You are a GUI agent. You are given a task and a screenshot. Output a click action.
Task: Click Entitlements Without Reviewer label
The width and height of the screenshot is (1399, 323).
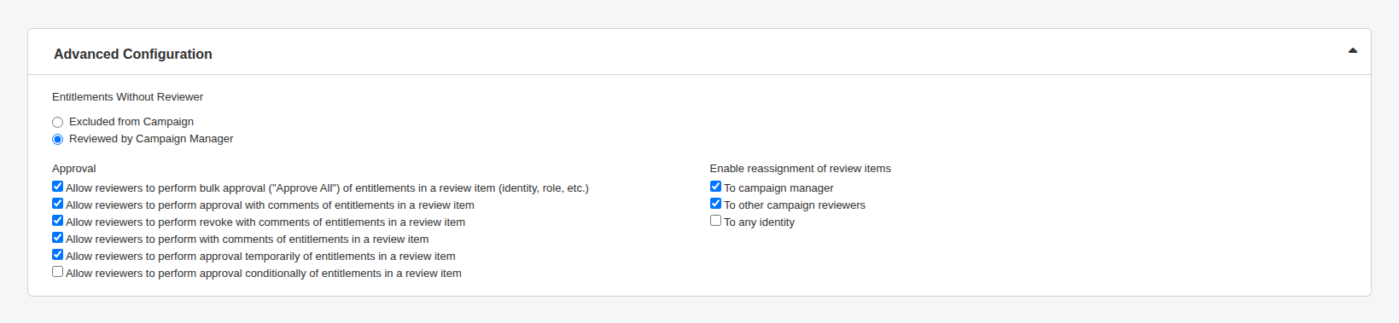click(127, 97)
